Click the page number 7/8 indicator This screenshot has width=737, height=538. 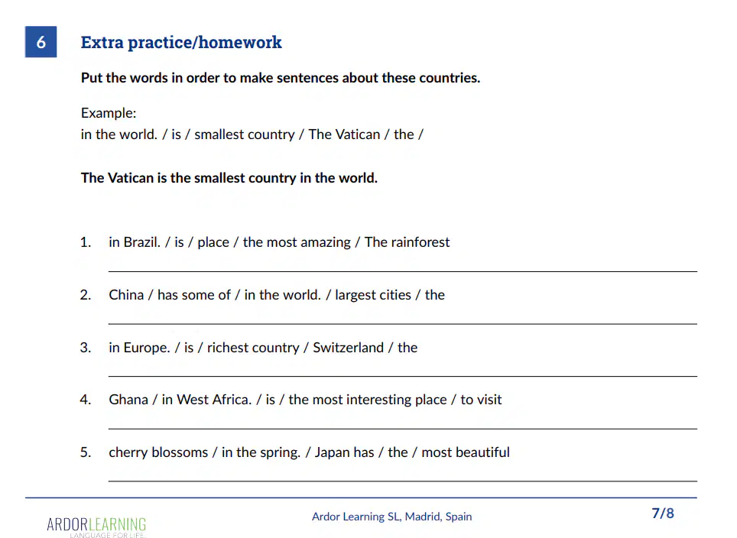click(x=663, y=513)
